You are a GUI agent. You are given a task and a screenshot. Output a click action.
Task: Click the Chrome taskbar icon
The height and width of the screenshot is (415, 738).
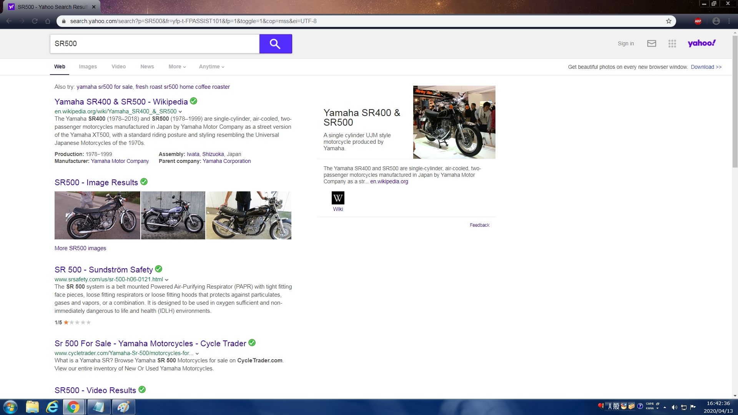click(x=73, y=407)
